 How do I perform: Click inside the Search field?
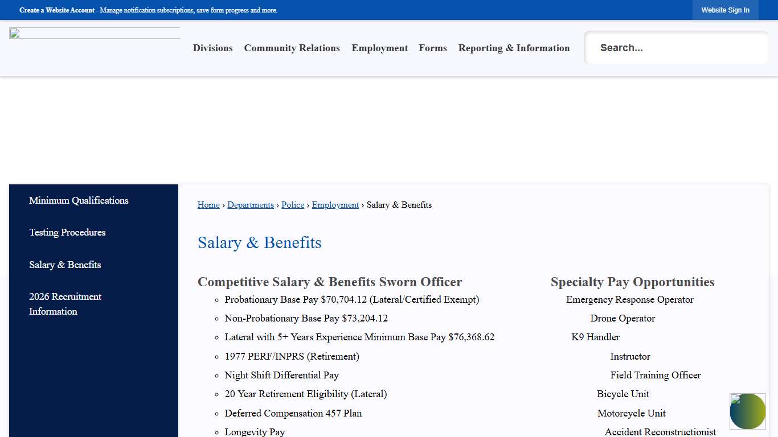676,48
